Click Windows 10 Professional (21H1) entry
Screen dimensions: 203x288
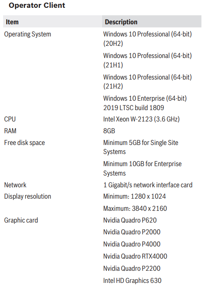pos(147,60)
